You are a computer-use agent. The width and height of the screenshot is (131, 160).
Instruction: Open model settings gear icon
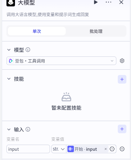[x=122, y=61]
